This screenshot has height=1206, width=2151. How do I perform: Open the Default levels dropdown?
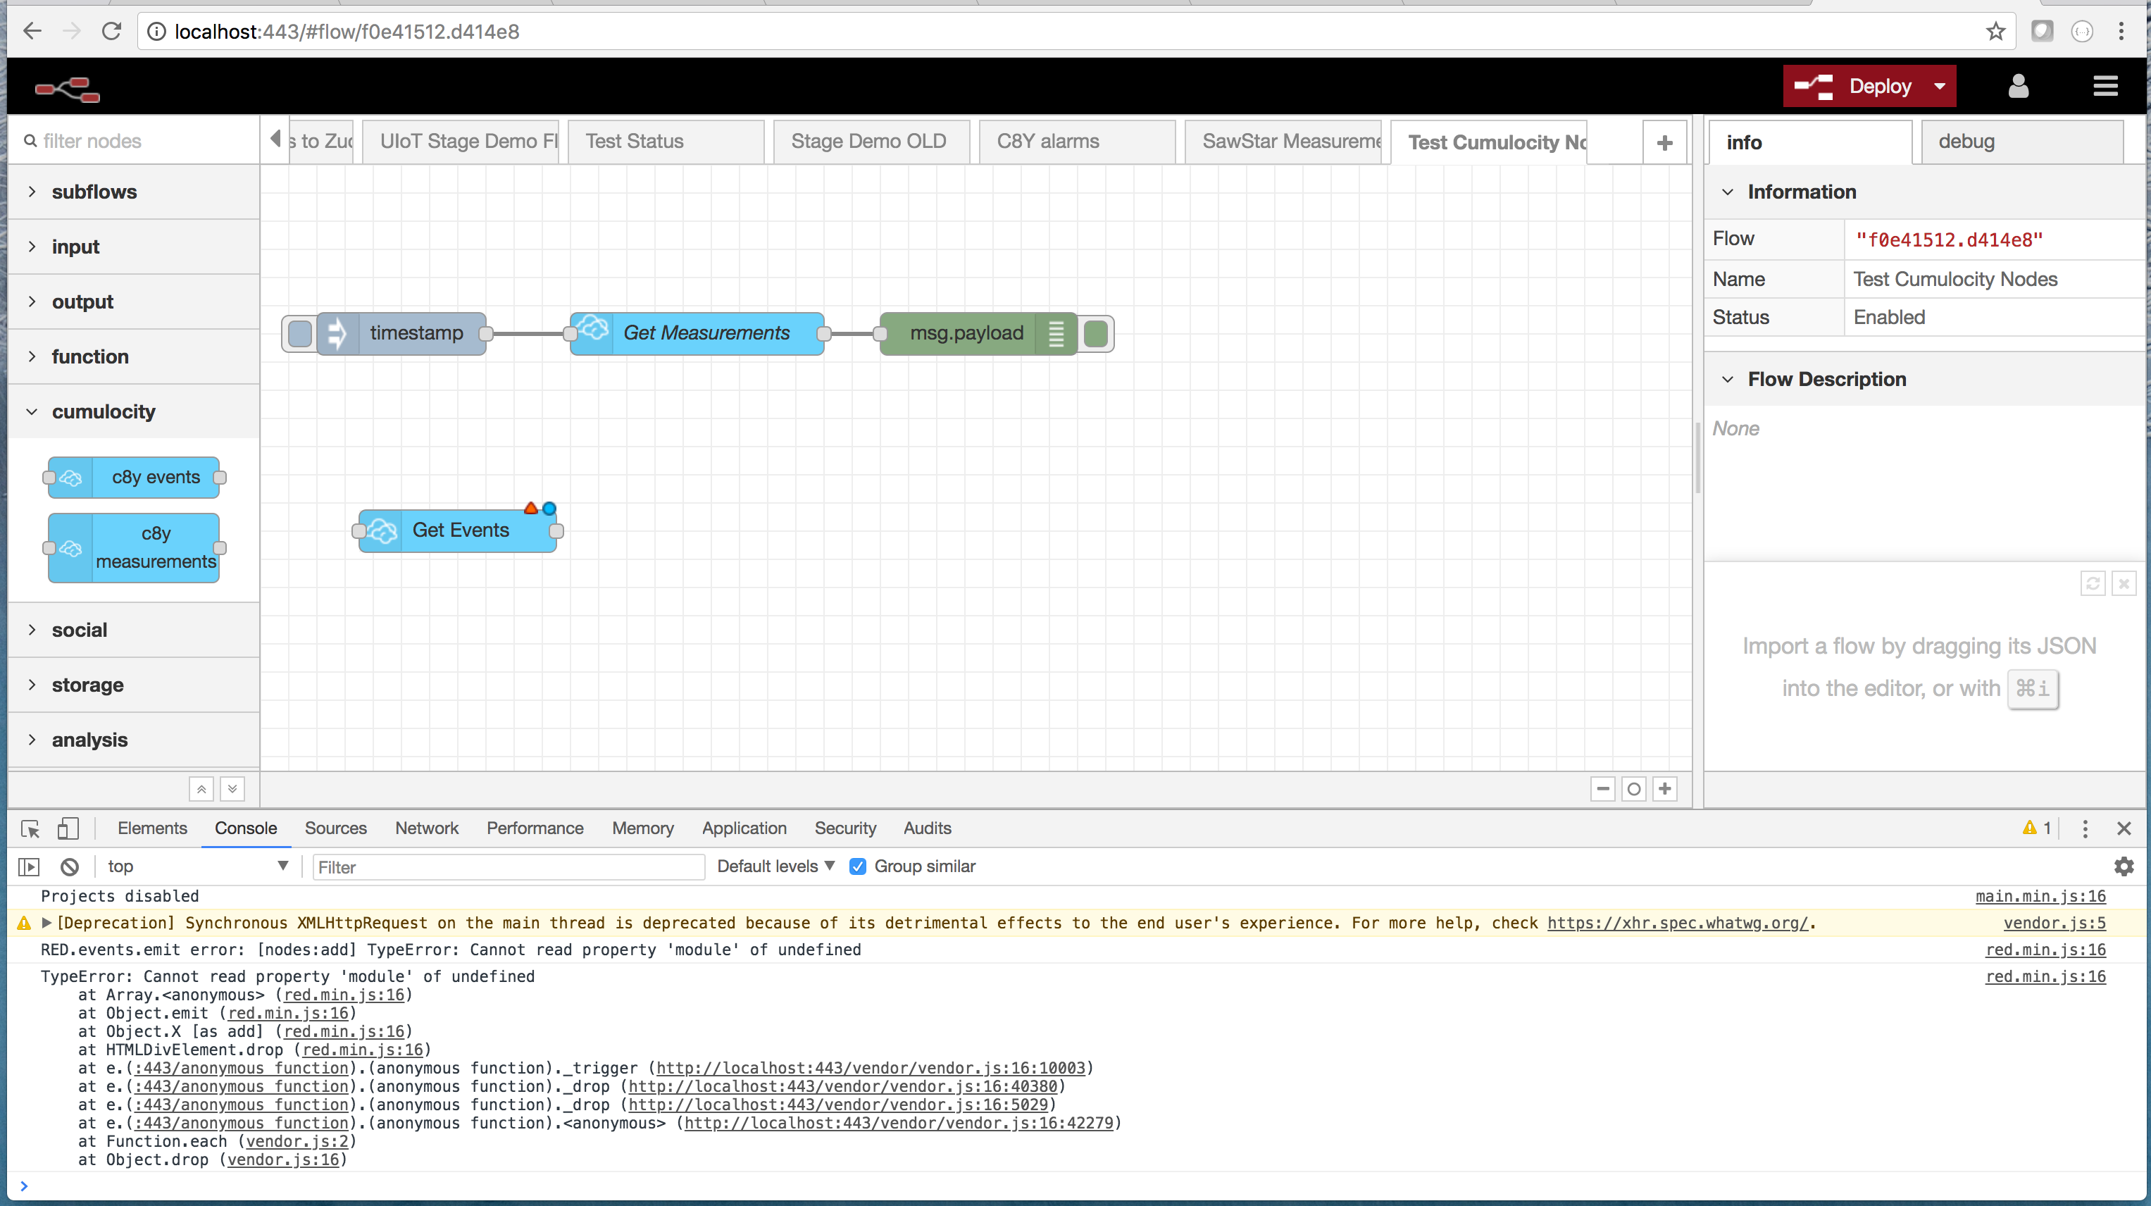[x=775, y=867]
